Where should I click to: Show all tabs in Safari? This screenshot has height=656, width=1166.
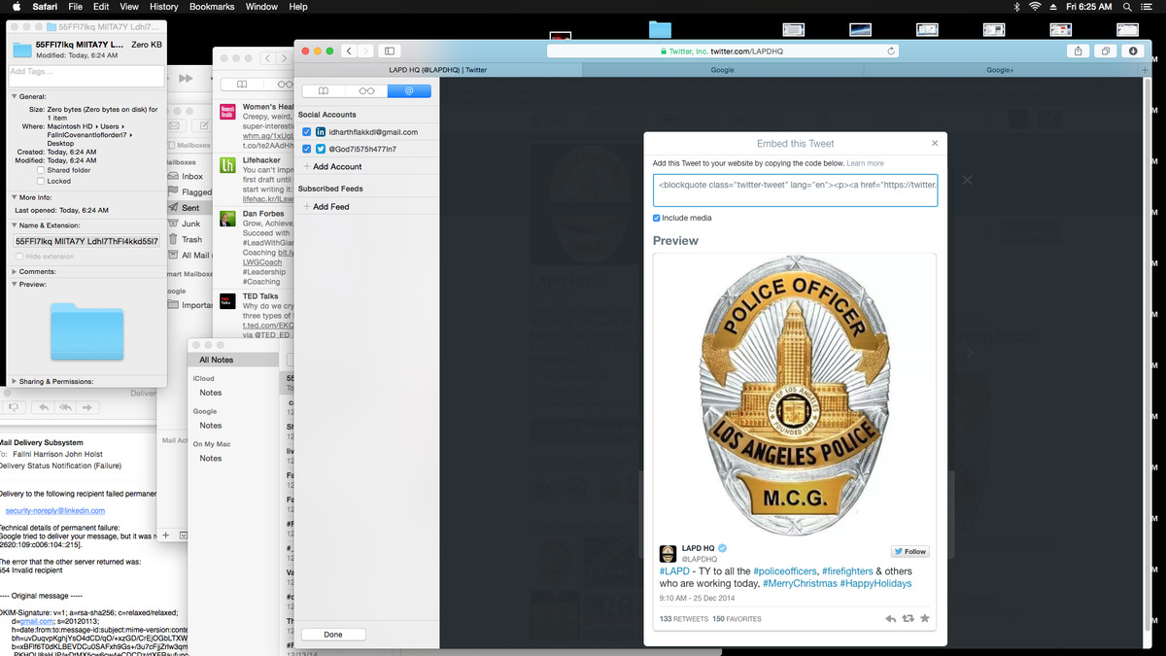[1107, 51]
